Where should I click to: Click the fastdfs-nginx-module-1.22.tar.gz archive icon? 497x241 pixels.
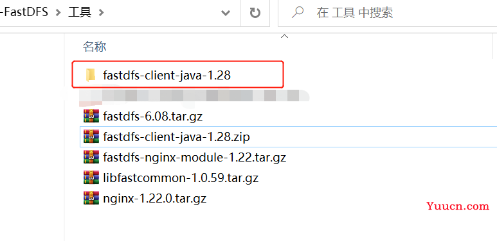(x=91, y=156)
